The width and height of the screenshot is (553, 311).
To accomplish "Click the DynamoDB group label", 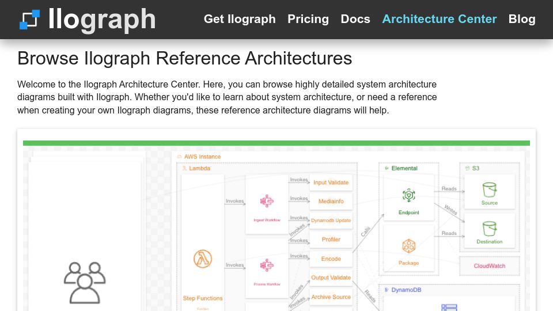I will point(406,290).
